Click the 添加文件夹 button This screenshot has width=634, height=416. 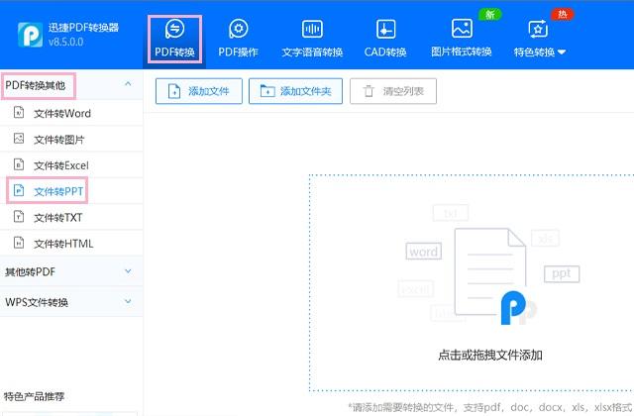pyautogui.click(x=295, y=91)
